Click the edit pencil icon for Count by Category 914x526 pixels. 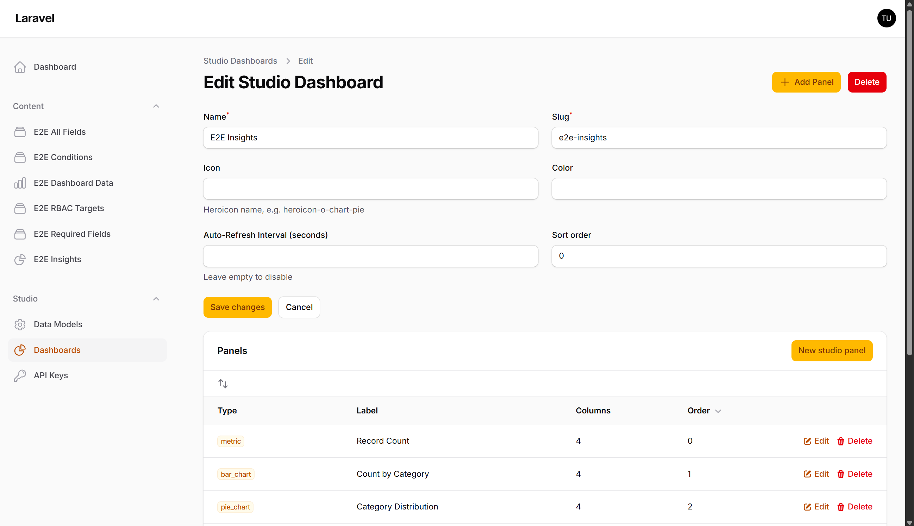click(807, 474)
